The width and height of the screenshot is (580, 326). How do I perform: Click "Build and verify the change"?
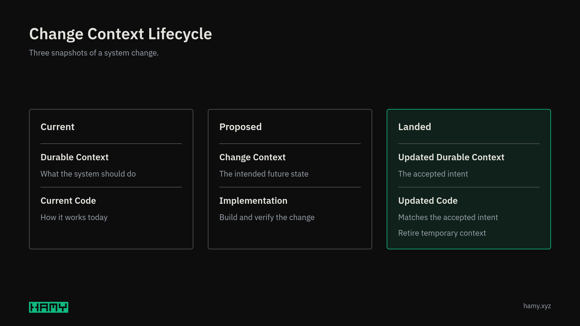coord(267,218)
